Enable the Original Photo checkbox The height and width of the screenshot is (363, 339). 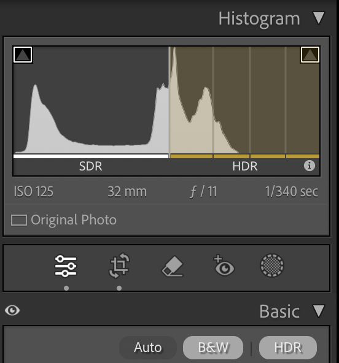click(19, 220)
